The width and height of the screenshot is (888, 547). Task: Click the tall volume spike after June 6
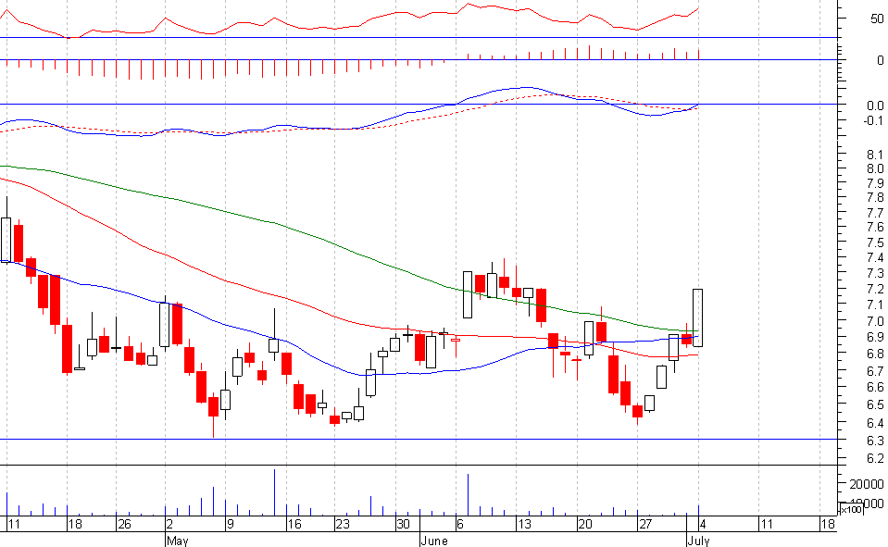pyautogui.click(x=468, y=494)
